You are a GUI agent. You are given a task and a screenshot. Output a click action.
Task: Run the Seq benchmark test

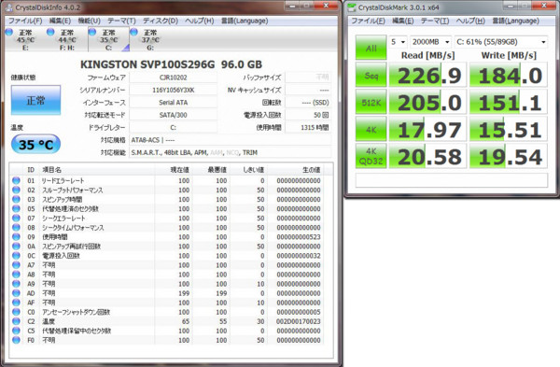pos(371,75)
